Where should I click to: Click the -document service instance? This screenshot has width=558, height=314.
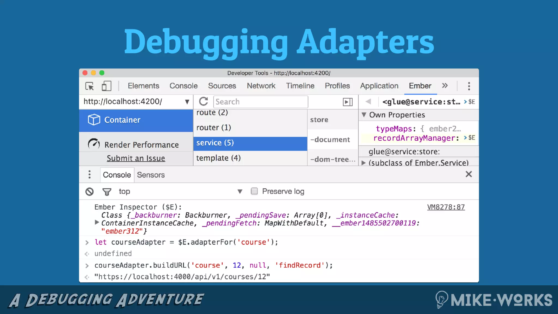[333, 140]
